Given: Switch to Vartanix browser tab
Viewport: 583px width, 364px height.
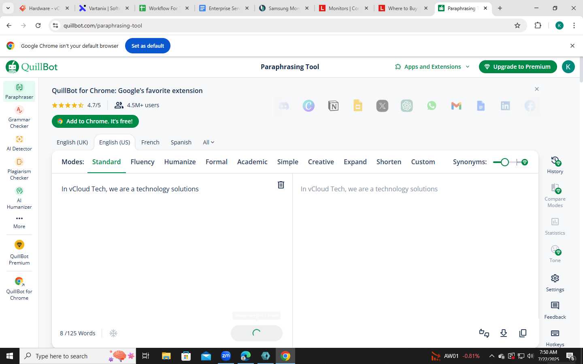Looking at the screenshot, I should pyautogui.click(x=103, y=8).
